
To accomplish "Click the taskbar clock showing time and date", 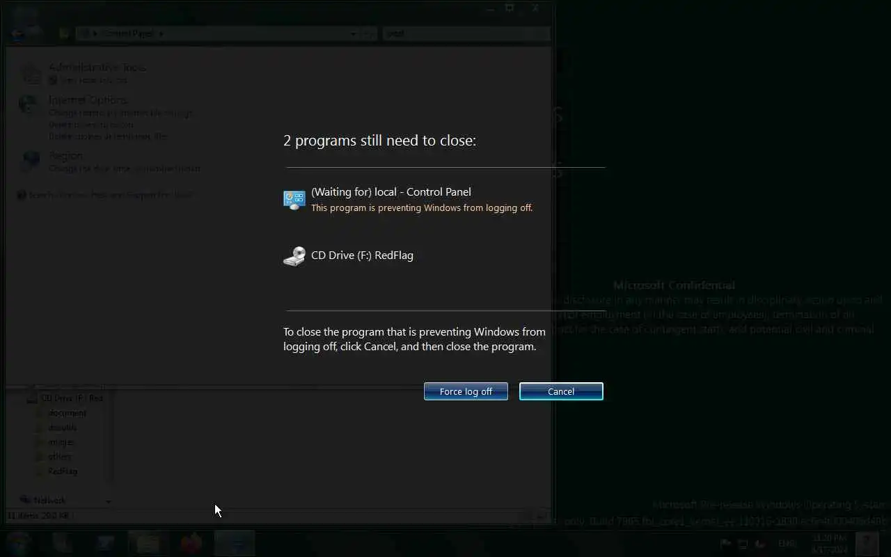I will [828, 544].
